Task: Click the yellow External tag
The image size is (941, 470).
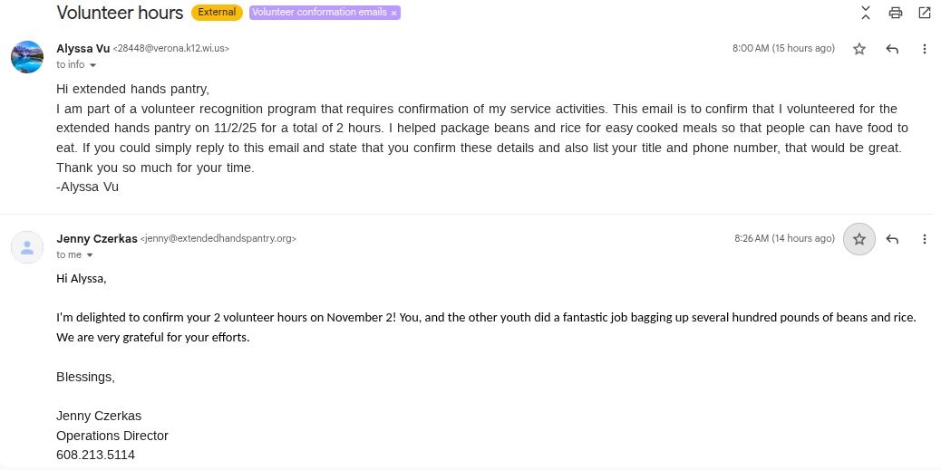Action: click(217, 13)
